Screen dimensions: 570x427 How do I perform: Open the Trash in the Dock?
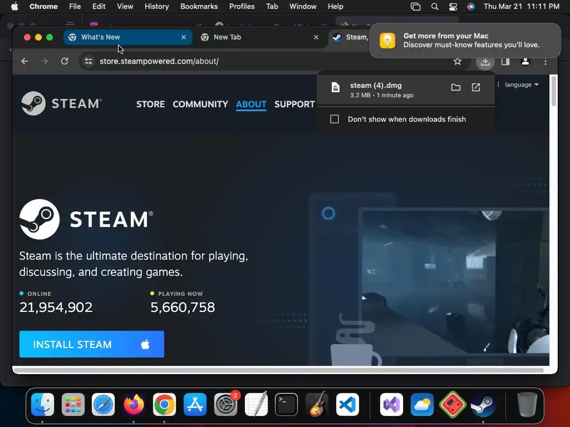pos(527,405)
